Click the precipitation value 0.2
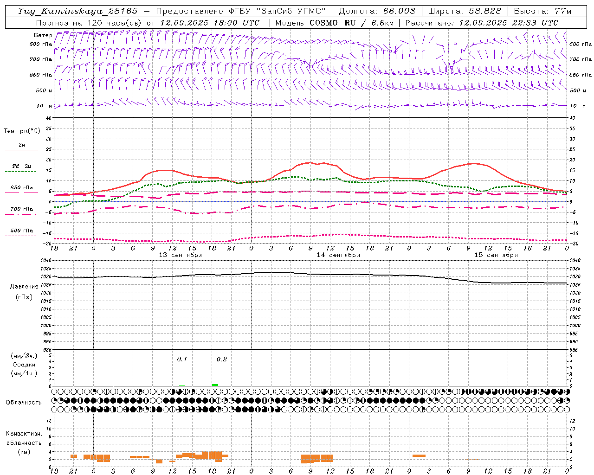This screenshot has height=475, width=594. click(x=222, y=359)
